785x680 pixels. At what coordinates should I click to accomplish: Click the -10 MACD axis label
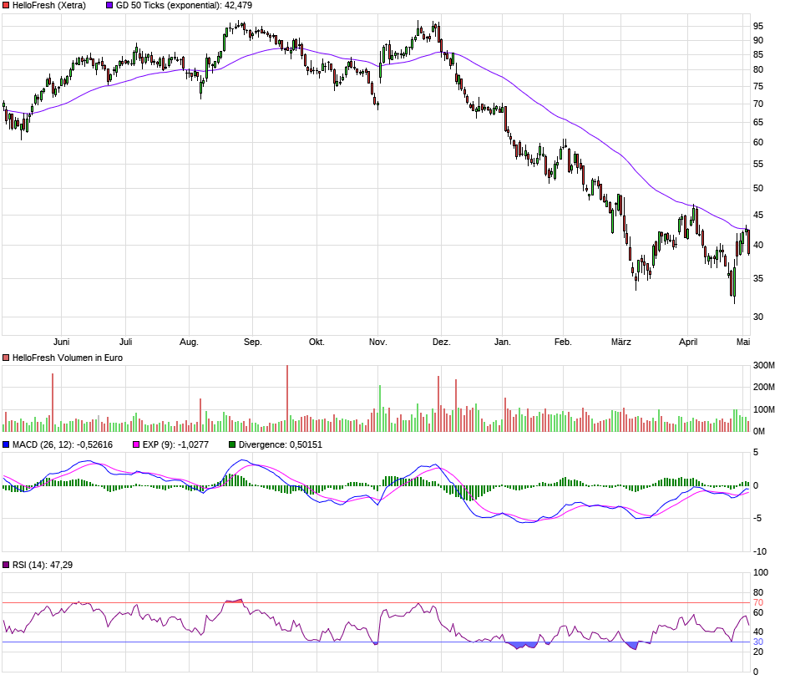[759, 551]
